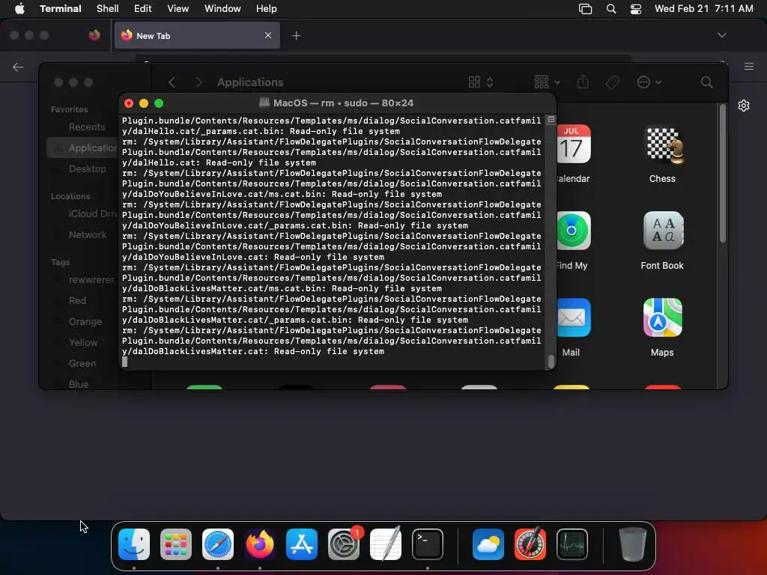Click Finder search magnifier icon

(706, 82)
